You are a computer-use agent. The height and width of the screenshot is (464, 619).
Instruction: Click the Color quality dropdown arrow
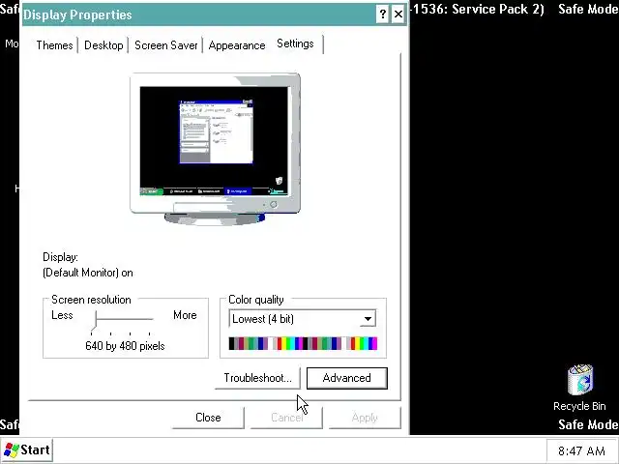[x=368, y=319]
